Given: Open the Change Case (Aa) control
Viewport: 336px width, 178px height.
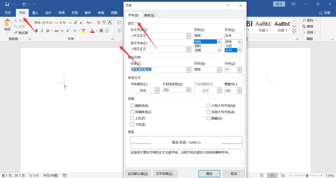Looking at the screenshot, I should click(x=89, y=23).
